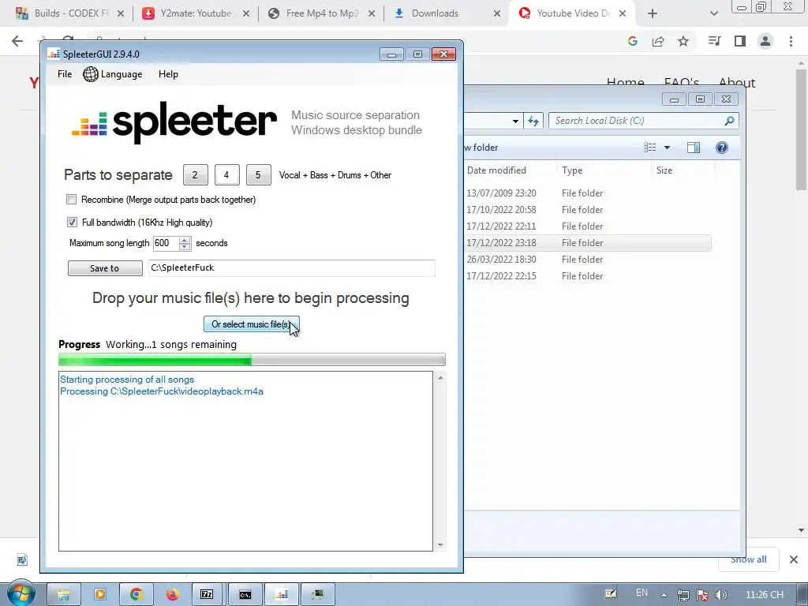Select folder row dated 17/12/2022 23:18
Image resolution: width=808 pixels, height=606 pixels.
pos(587,243)
